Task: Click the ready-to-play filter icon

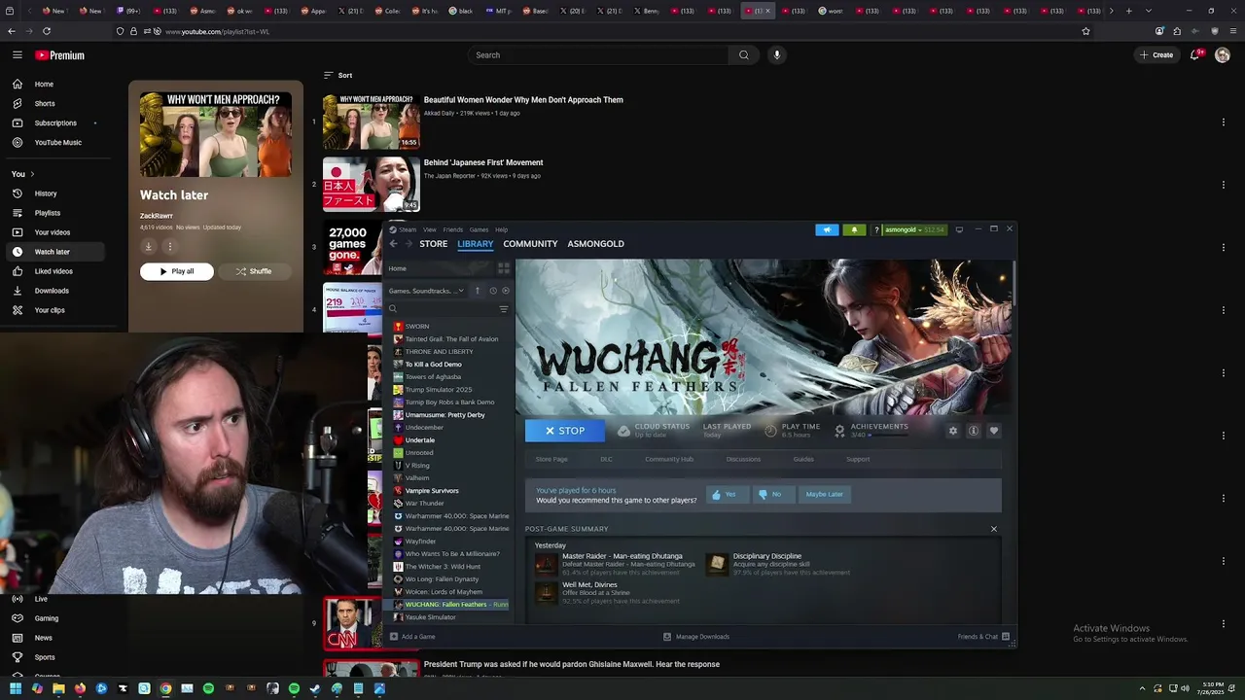Action: pyautogui.click(x=505, y=291)
